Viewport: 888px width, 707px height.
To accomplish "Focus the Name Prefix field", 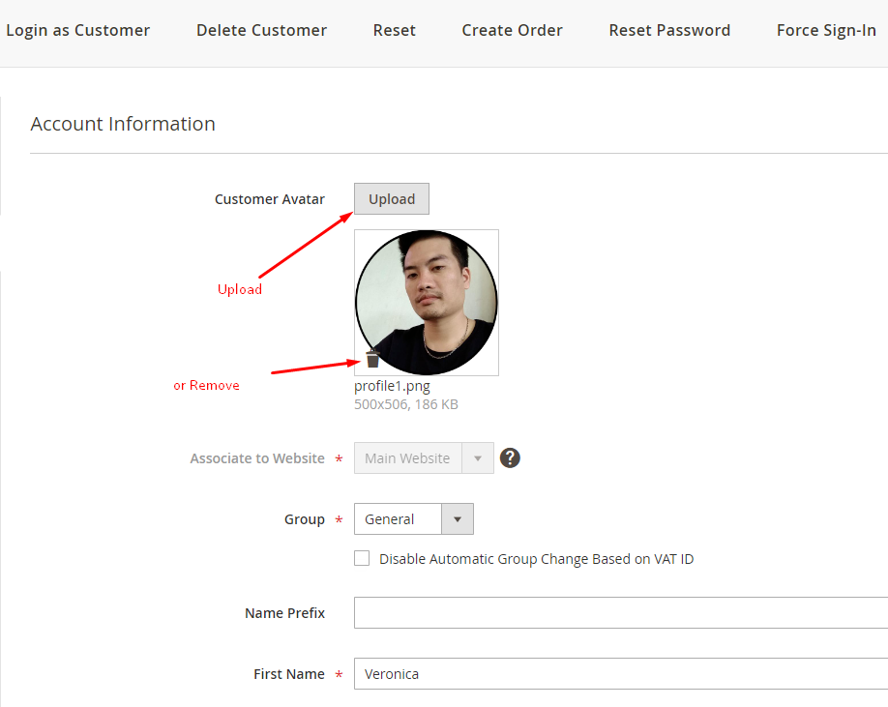I will (x=621, y=612).
